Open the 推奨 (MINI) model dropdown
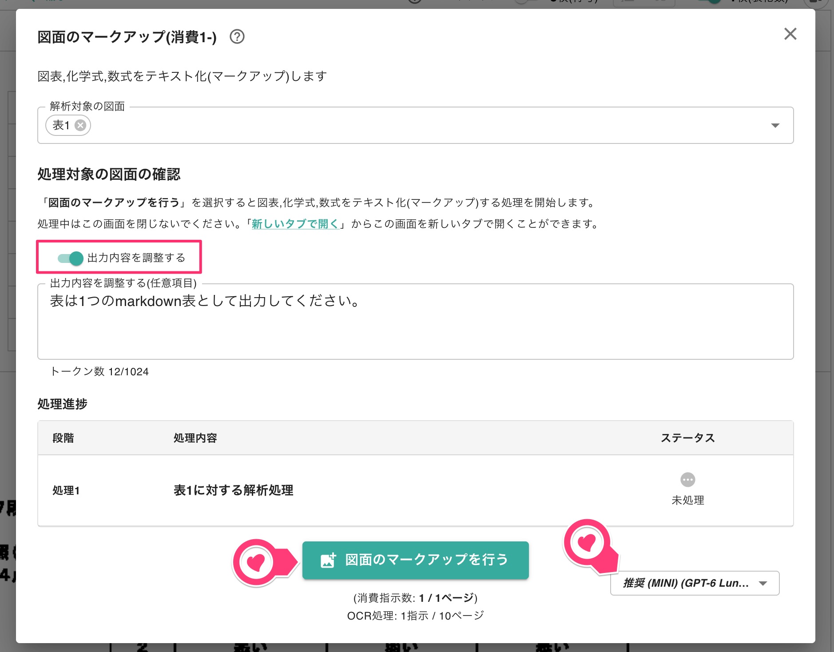Viewport: 834px width, 652px height. pyautogui.click(x=695, y=583)
